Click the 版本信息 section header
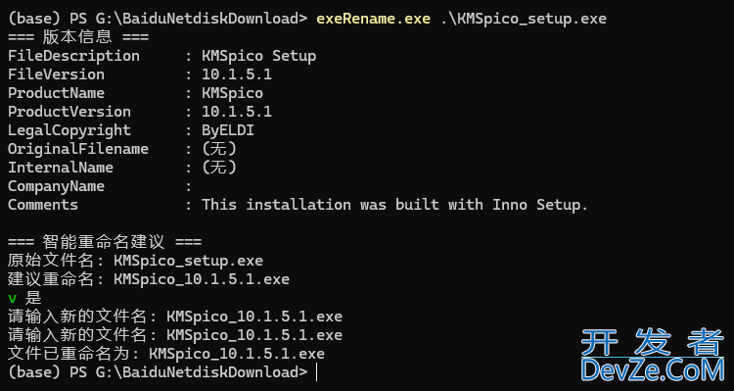 click(78, 36)
